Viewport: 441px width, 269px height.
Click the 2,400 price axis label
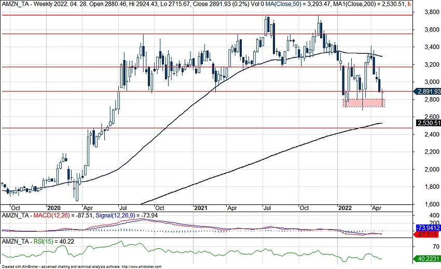[x=432, y=134]
